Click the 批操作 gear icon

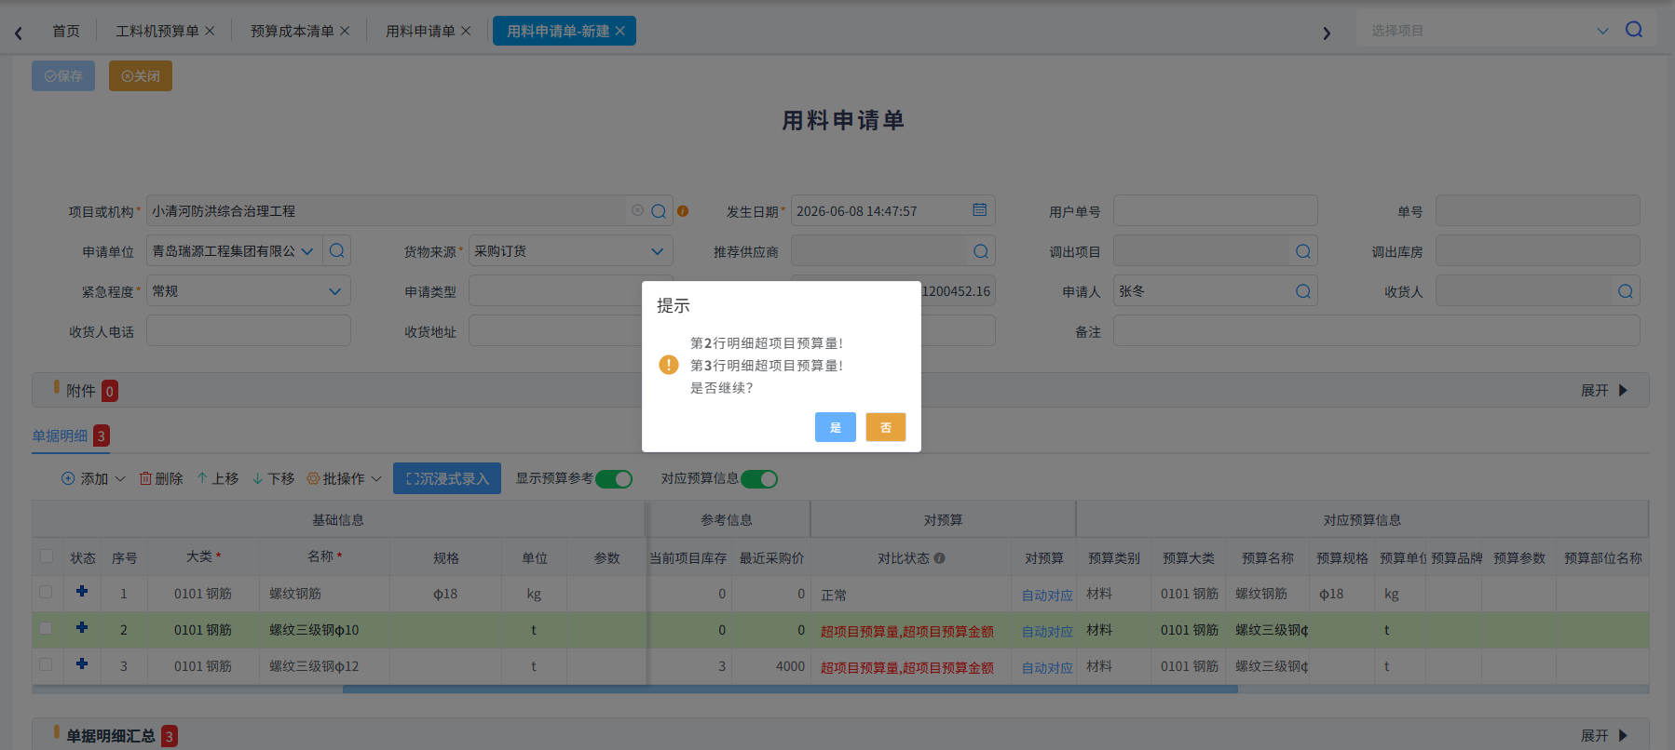point(313,478)
